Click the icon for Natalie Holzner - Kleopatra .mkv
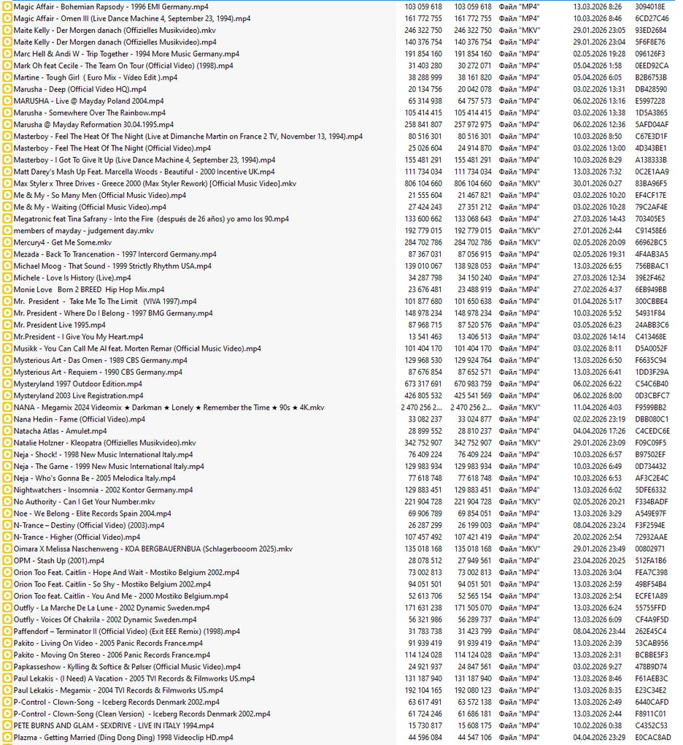Viewport: 683px width, 745px height. coord(7,443)
